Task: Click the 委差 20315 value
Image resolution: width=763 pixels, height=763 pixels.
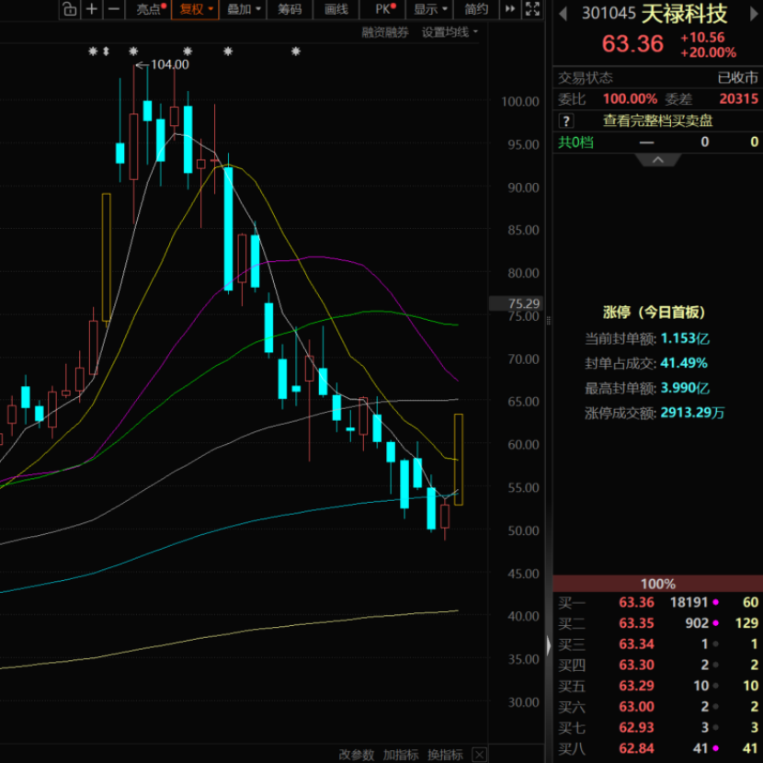Action: tap(739, 98)
